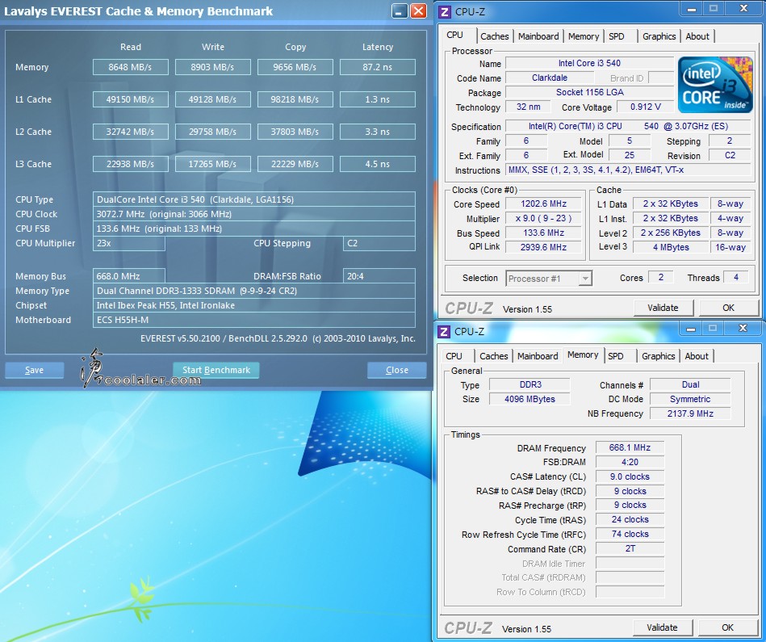Click the CPU Type field DualCore Intel Core i3 540
This screenshot has width=766, height=642.
pos(254,199)
